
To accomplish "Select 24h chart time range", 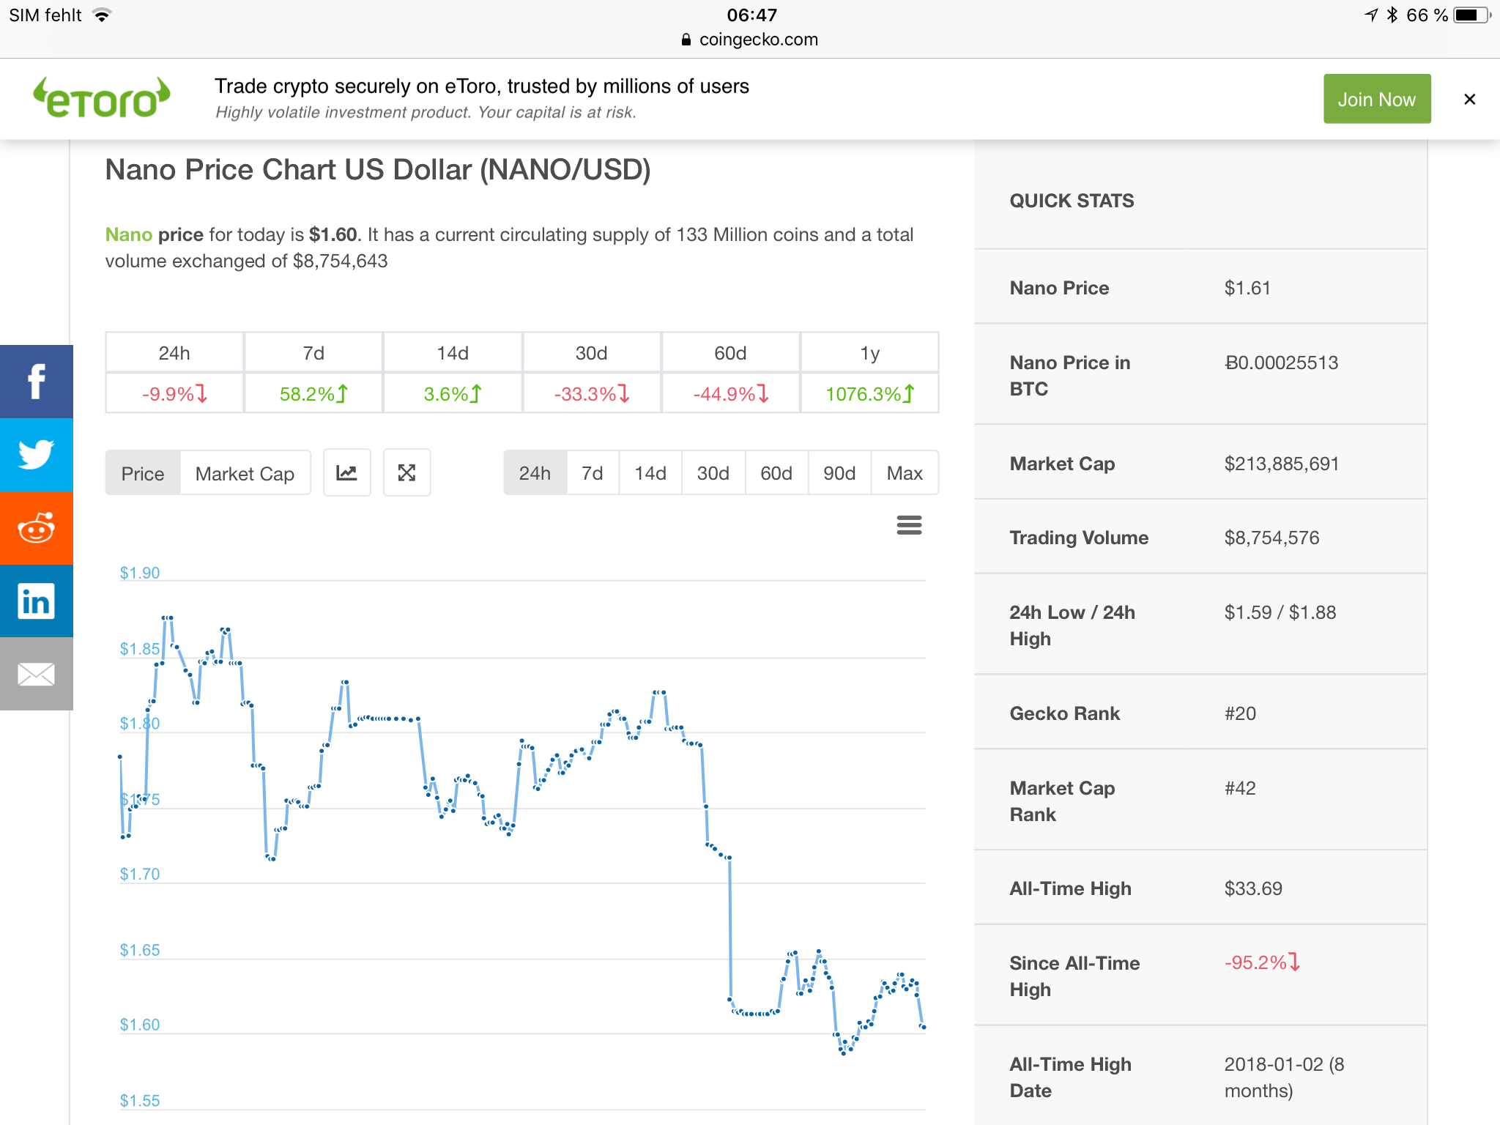I will (535, 474).
